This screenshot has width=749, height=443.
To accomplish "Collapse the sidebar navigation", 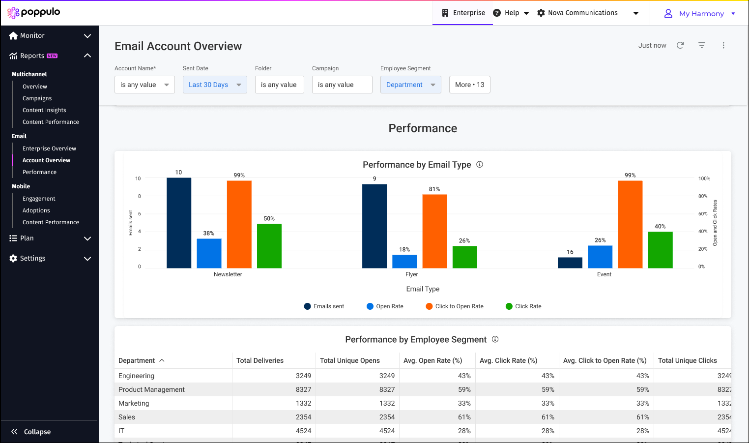I will 31,432.
